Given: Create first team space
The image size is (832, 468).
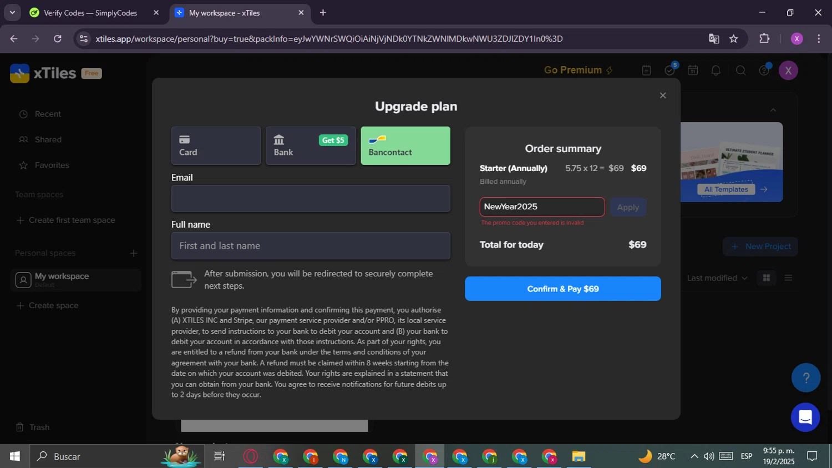Looking at the screenshot, I should click(x=65, y=220).
